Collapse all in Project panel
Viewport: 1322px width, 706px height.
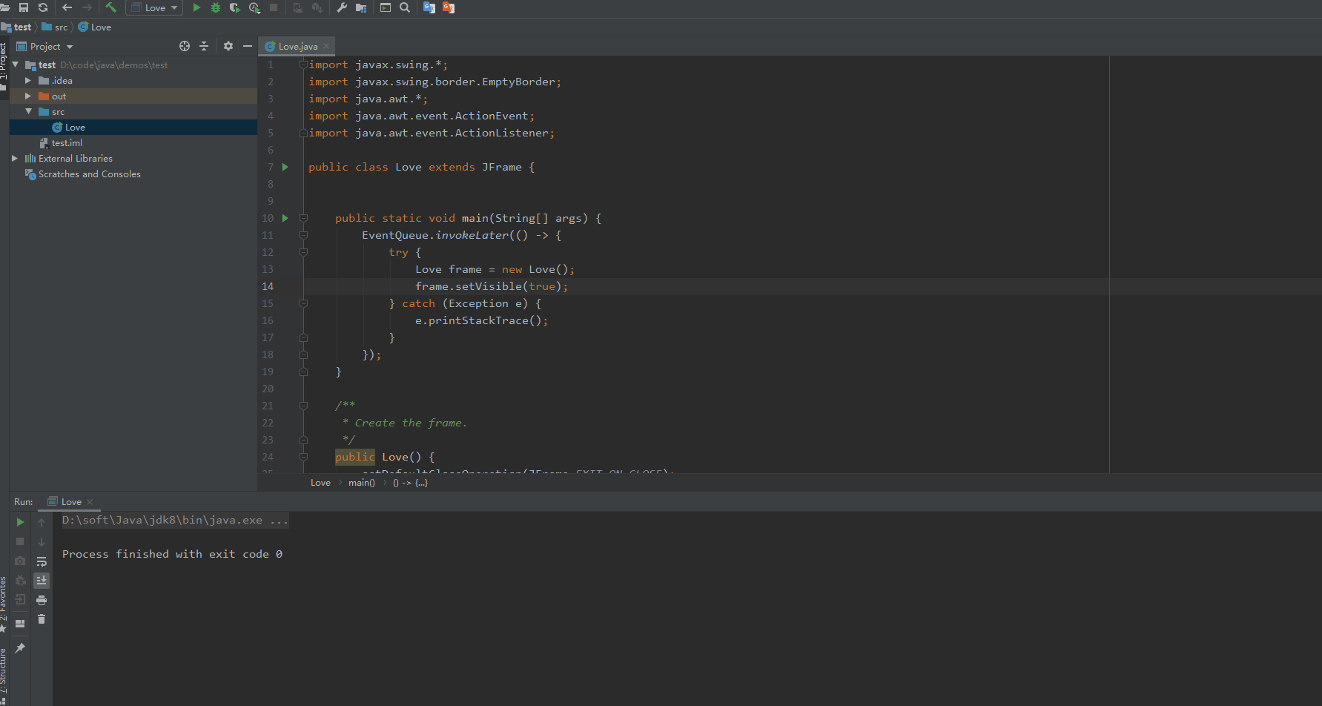[x=204, y=46]
